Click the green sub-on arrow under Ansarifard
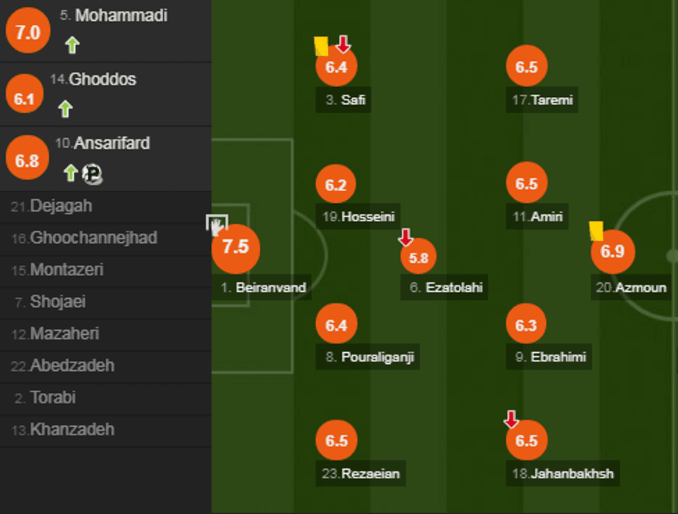This screenshot has height=514, width=678. pyautogui.click(x=70, y=173)
